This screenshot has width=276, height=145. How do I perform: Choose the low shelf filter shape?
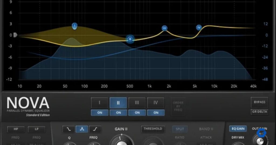tap(68, 129)
